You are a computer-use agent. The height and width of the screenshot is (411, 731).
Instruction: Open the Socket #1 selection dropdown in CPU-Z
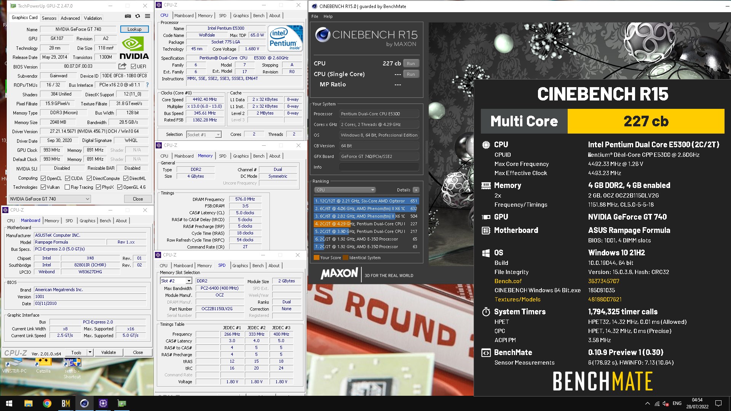coord(204,134)
